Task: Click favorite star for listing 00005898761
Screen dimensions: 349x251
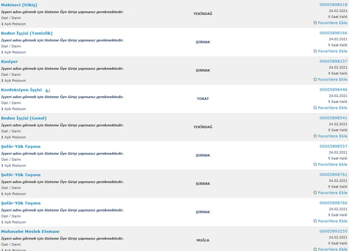Action: point(315,193)
